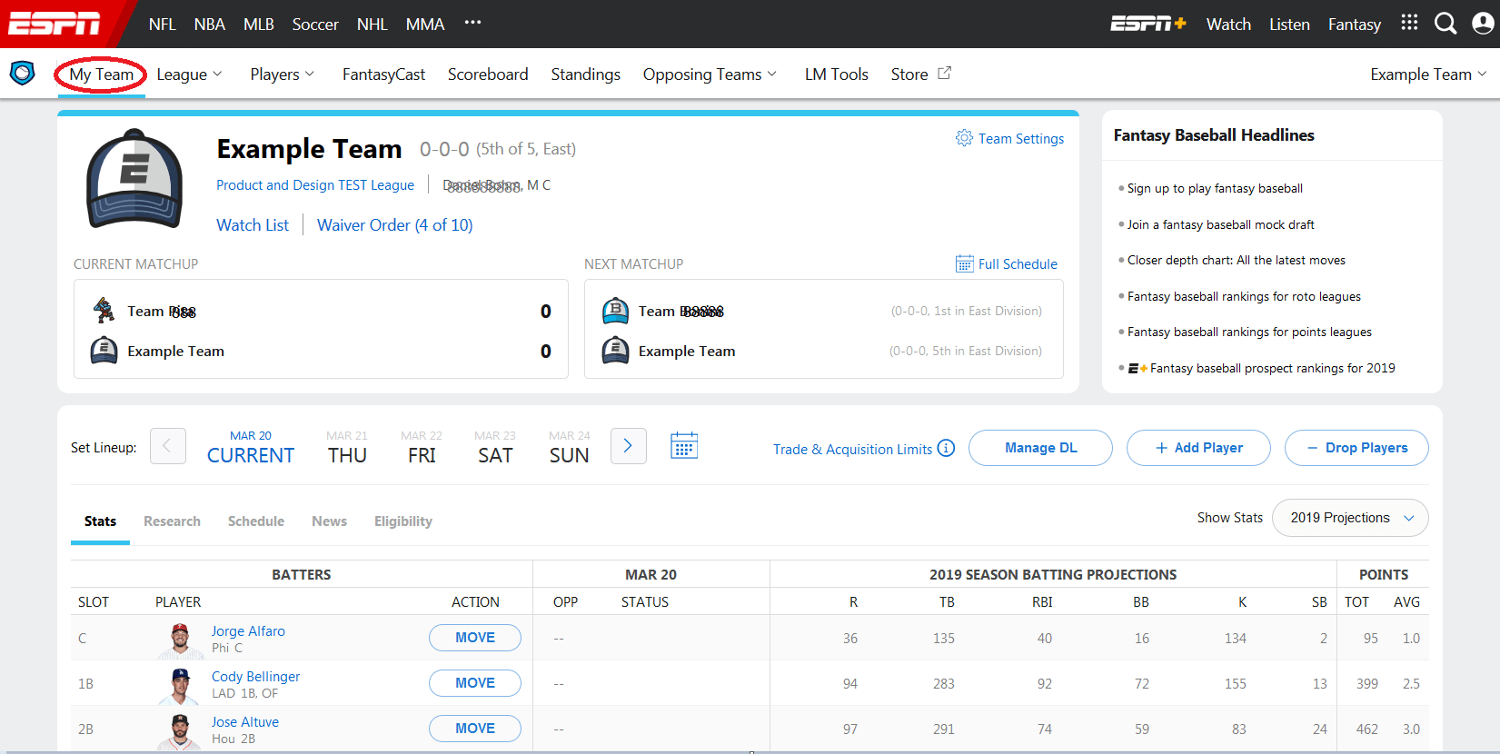Image resolution: width=1500 pixels, height=754 pixels.
Task: Go to next lineup dates arrow
Action: coord(628,446)
